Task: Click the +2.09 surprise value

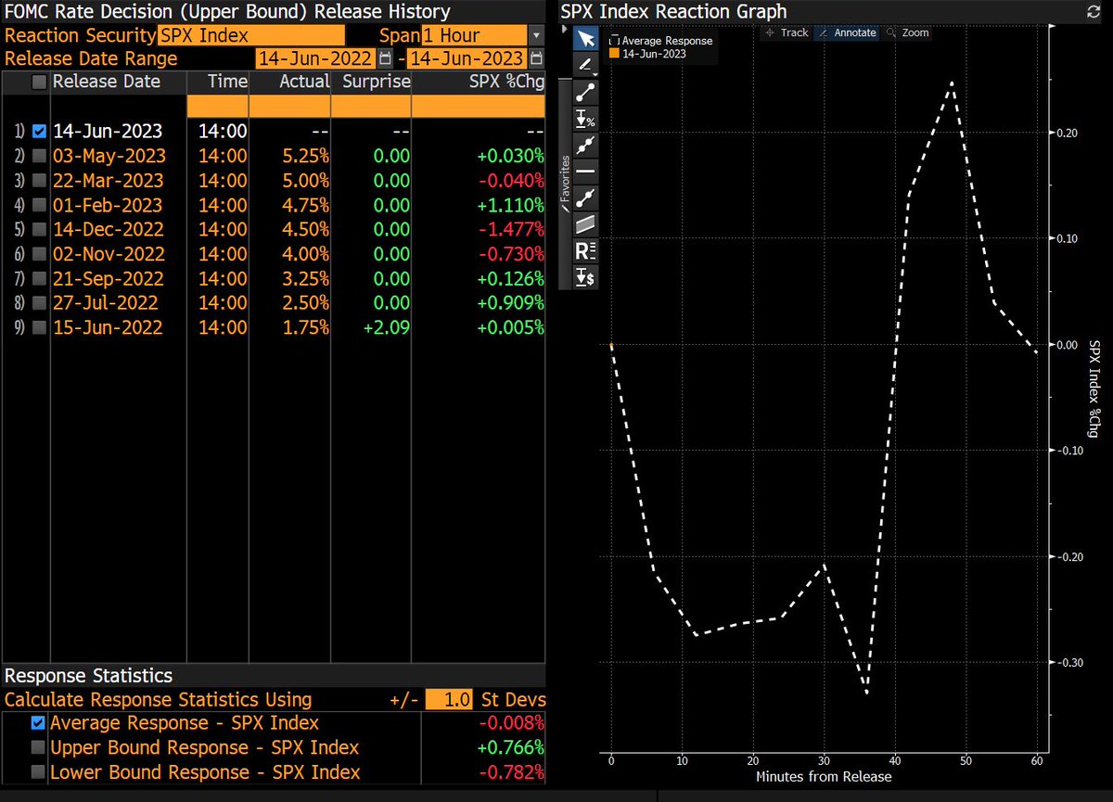Action: click(x=385, y=327)
